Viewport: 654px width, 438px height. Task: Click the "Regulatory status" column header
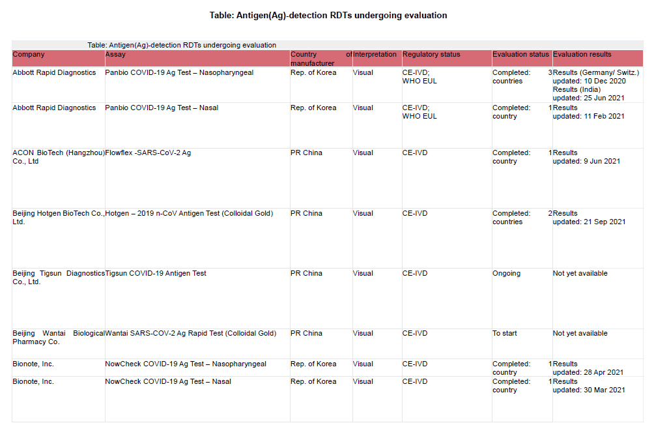click(431, 55)
